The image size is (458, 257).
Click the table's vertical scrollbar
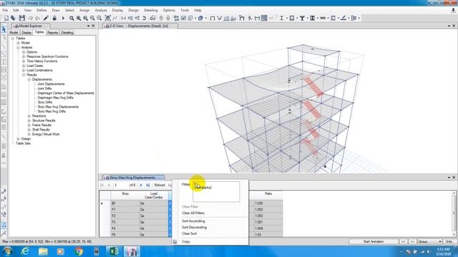pos(454,213)
